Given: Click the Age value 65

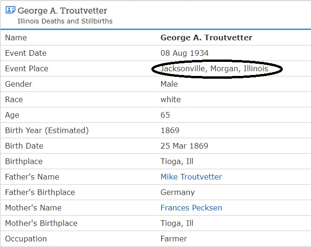Looking at the screenshot, I should (165, 115).
